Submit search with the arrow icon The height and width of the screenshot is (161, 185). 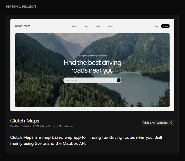point(119,80)
